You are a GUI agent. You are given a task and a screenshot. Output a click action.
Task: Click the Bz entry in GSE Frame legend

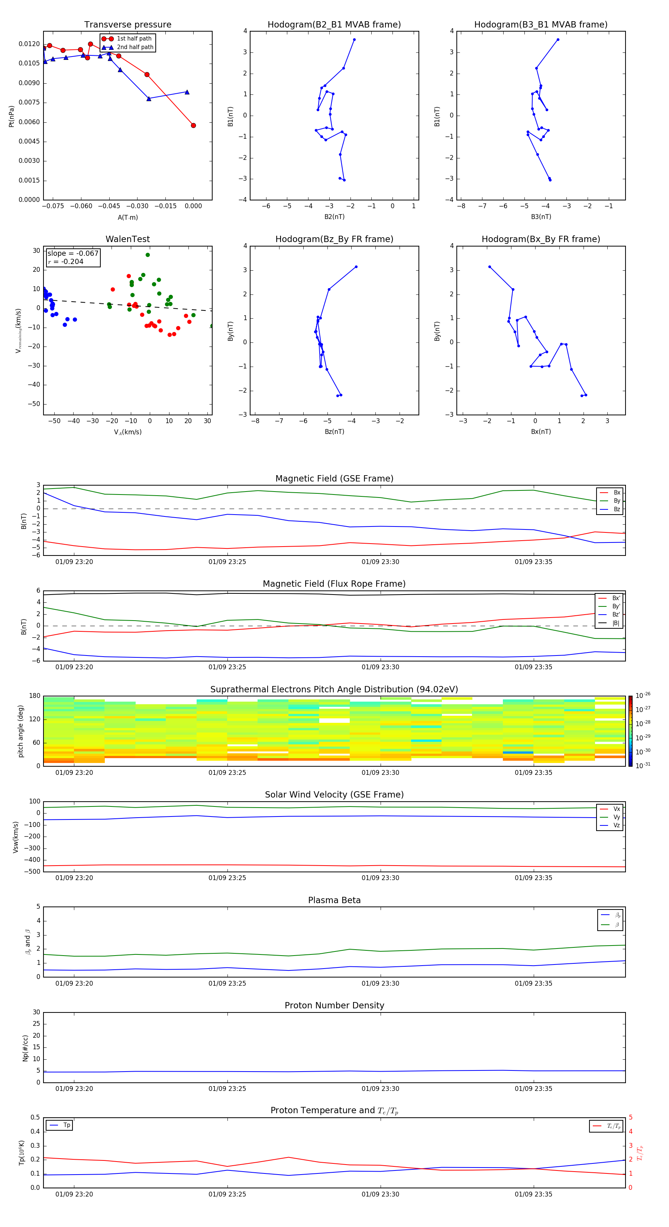610,510
